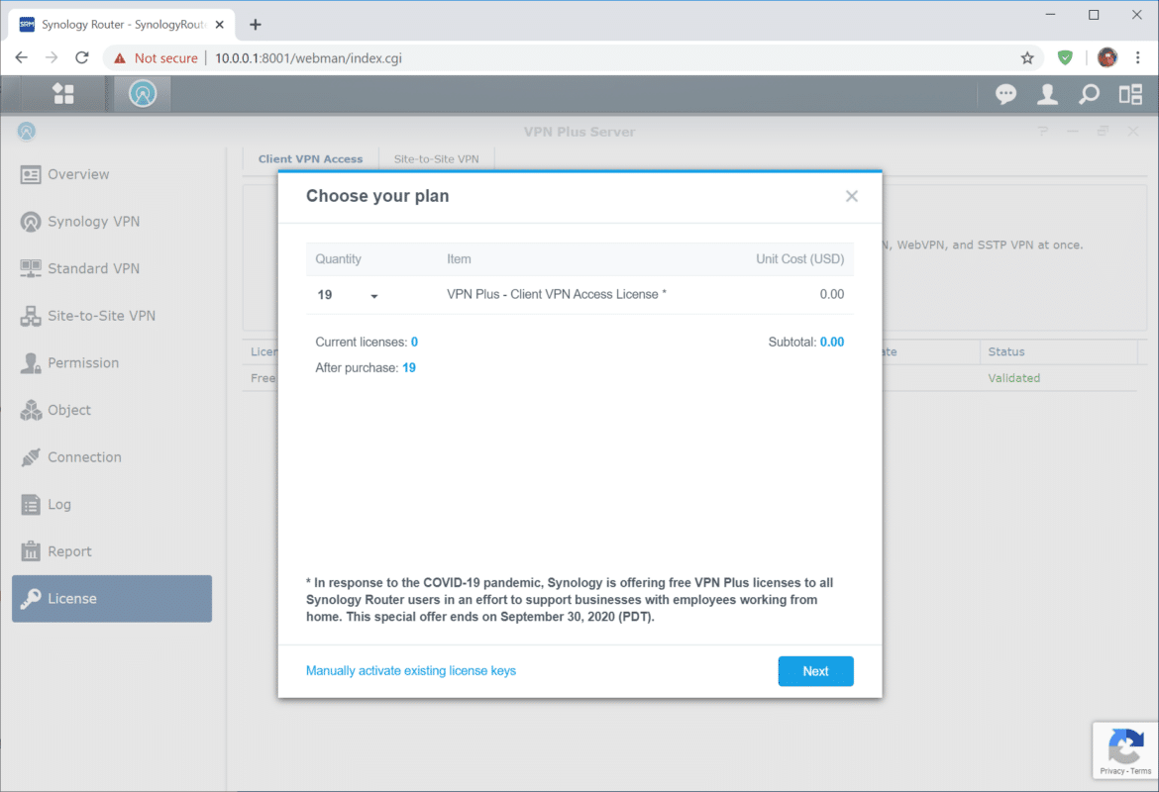Switch to Client VPN Access tab
The image size is (1159, 792).
(310, 158)
